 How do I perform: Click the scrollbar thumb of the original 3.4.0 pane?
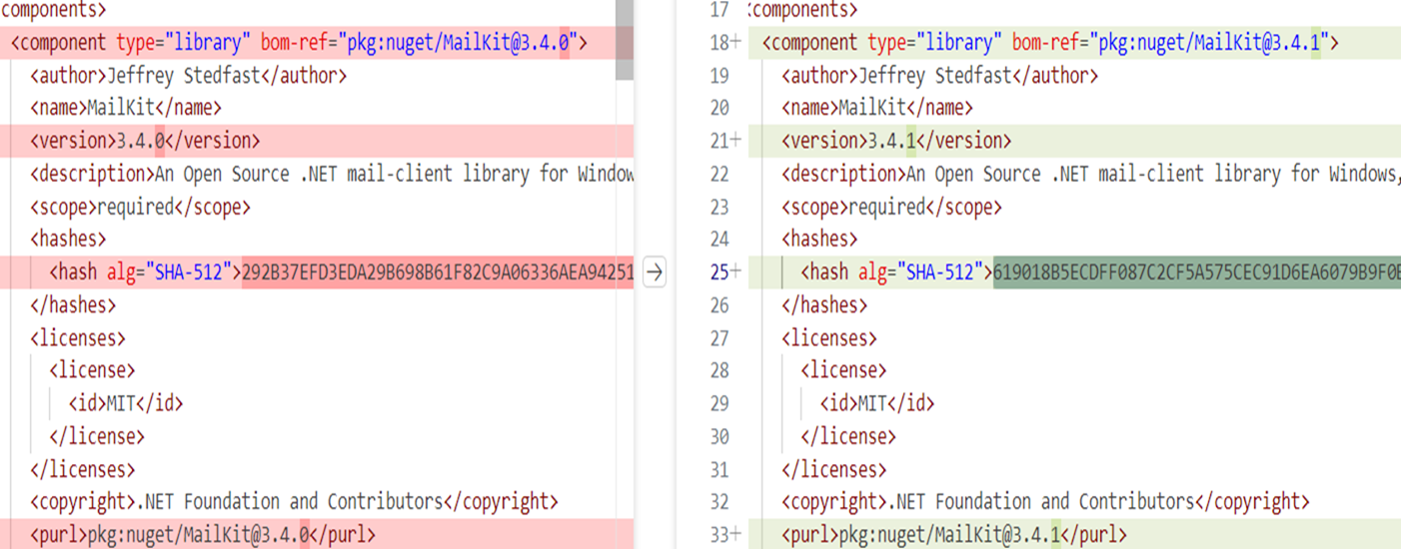[624, 40]
